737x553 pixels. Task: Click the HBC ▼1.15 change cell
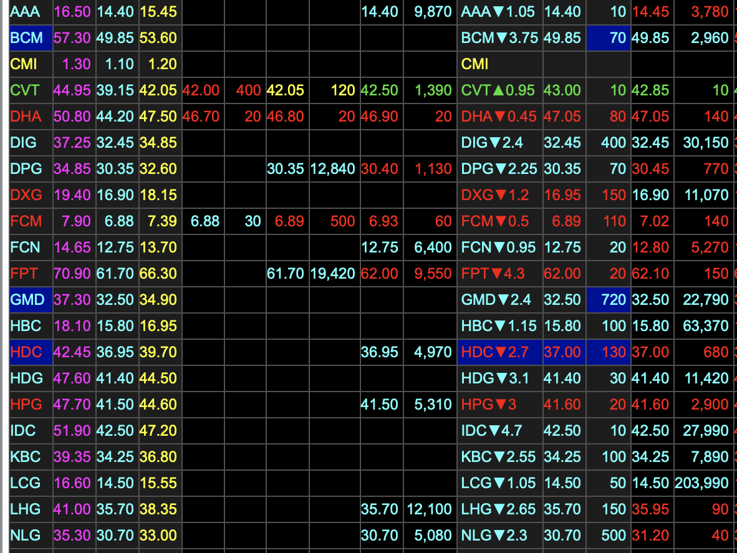pos(499,326)
